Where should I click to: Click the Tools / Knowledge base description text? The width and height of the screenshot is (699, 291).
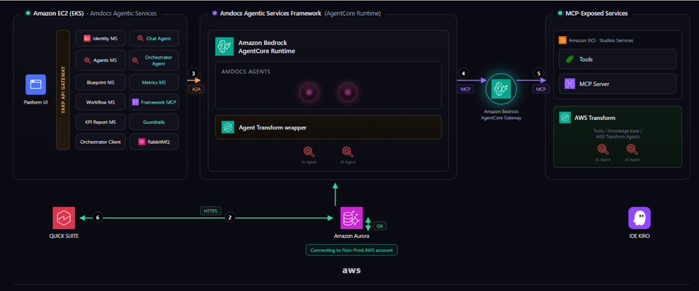(617, 134)
